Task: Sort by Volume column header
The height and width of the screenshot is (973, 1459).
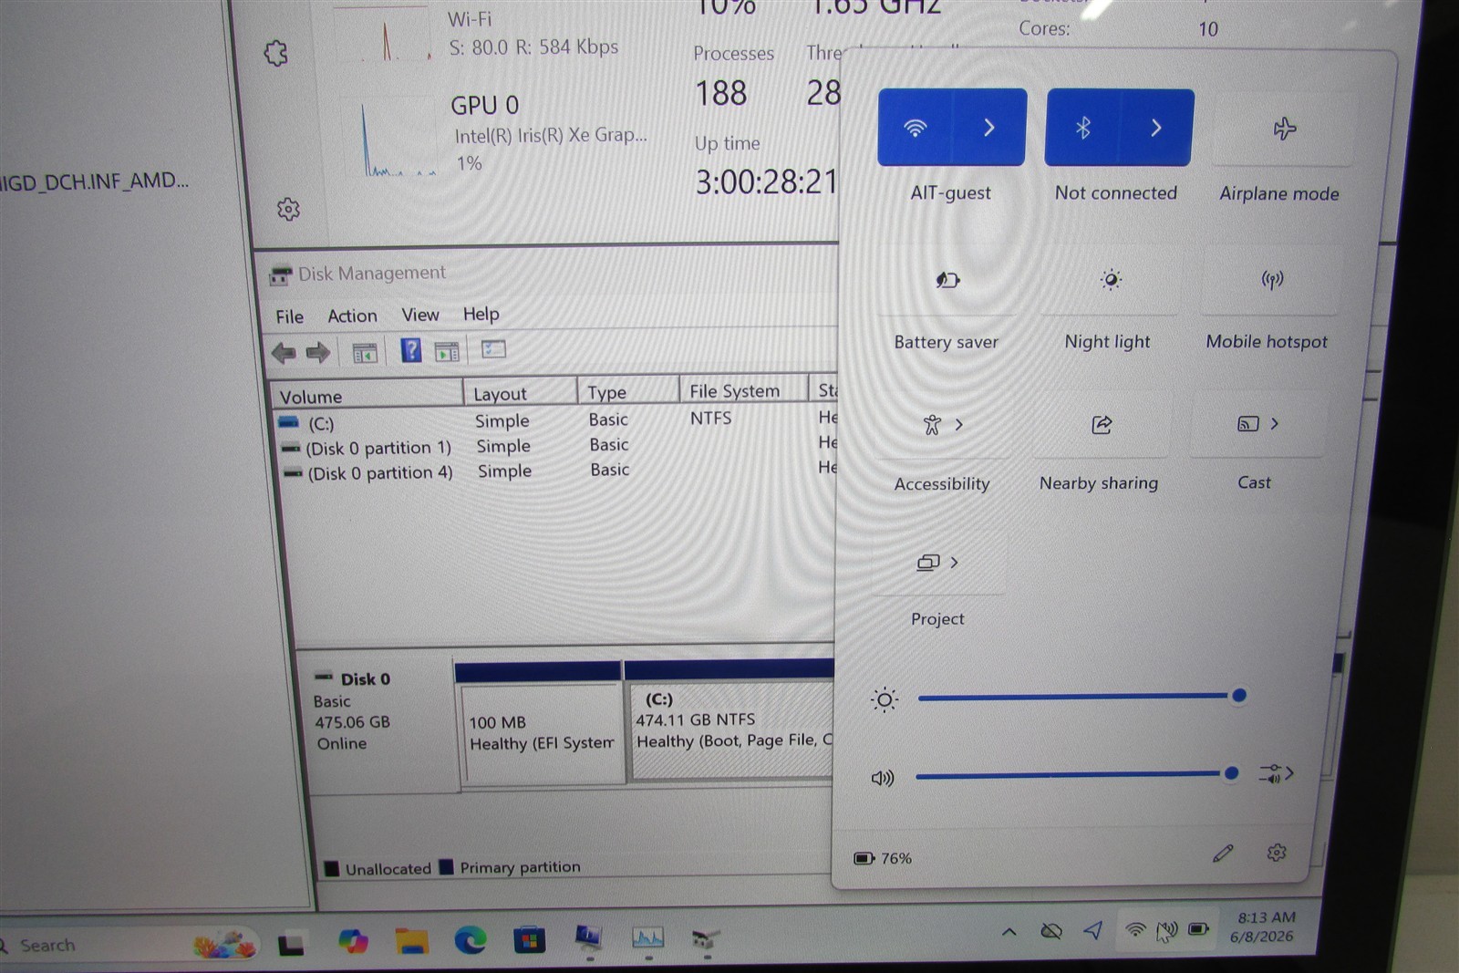Action: 367,396
